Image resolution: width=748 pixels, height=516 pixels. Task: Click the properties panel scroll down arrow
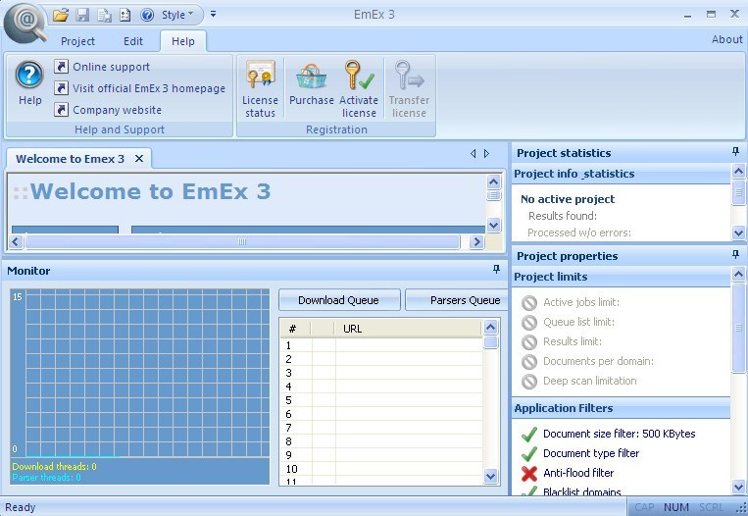[x=738, y=488]
